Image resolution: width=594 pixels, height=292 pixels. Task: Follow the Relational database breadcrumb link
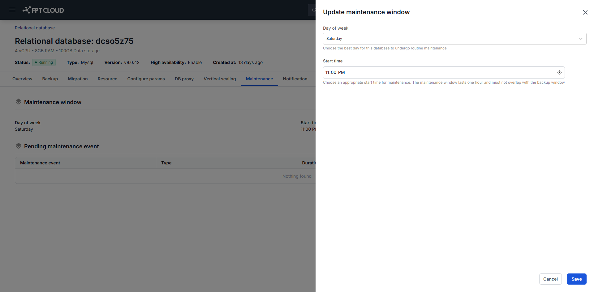tap(35, 28)
